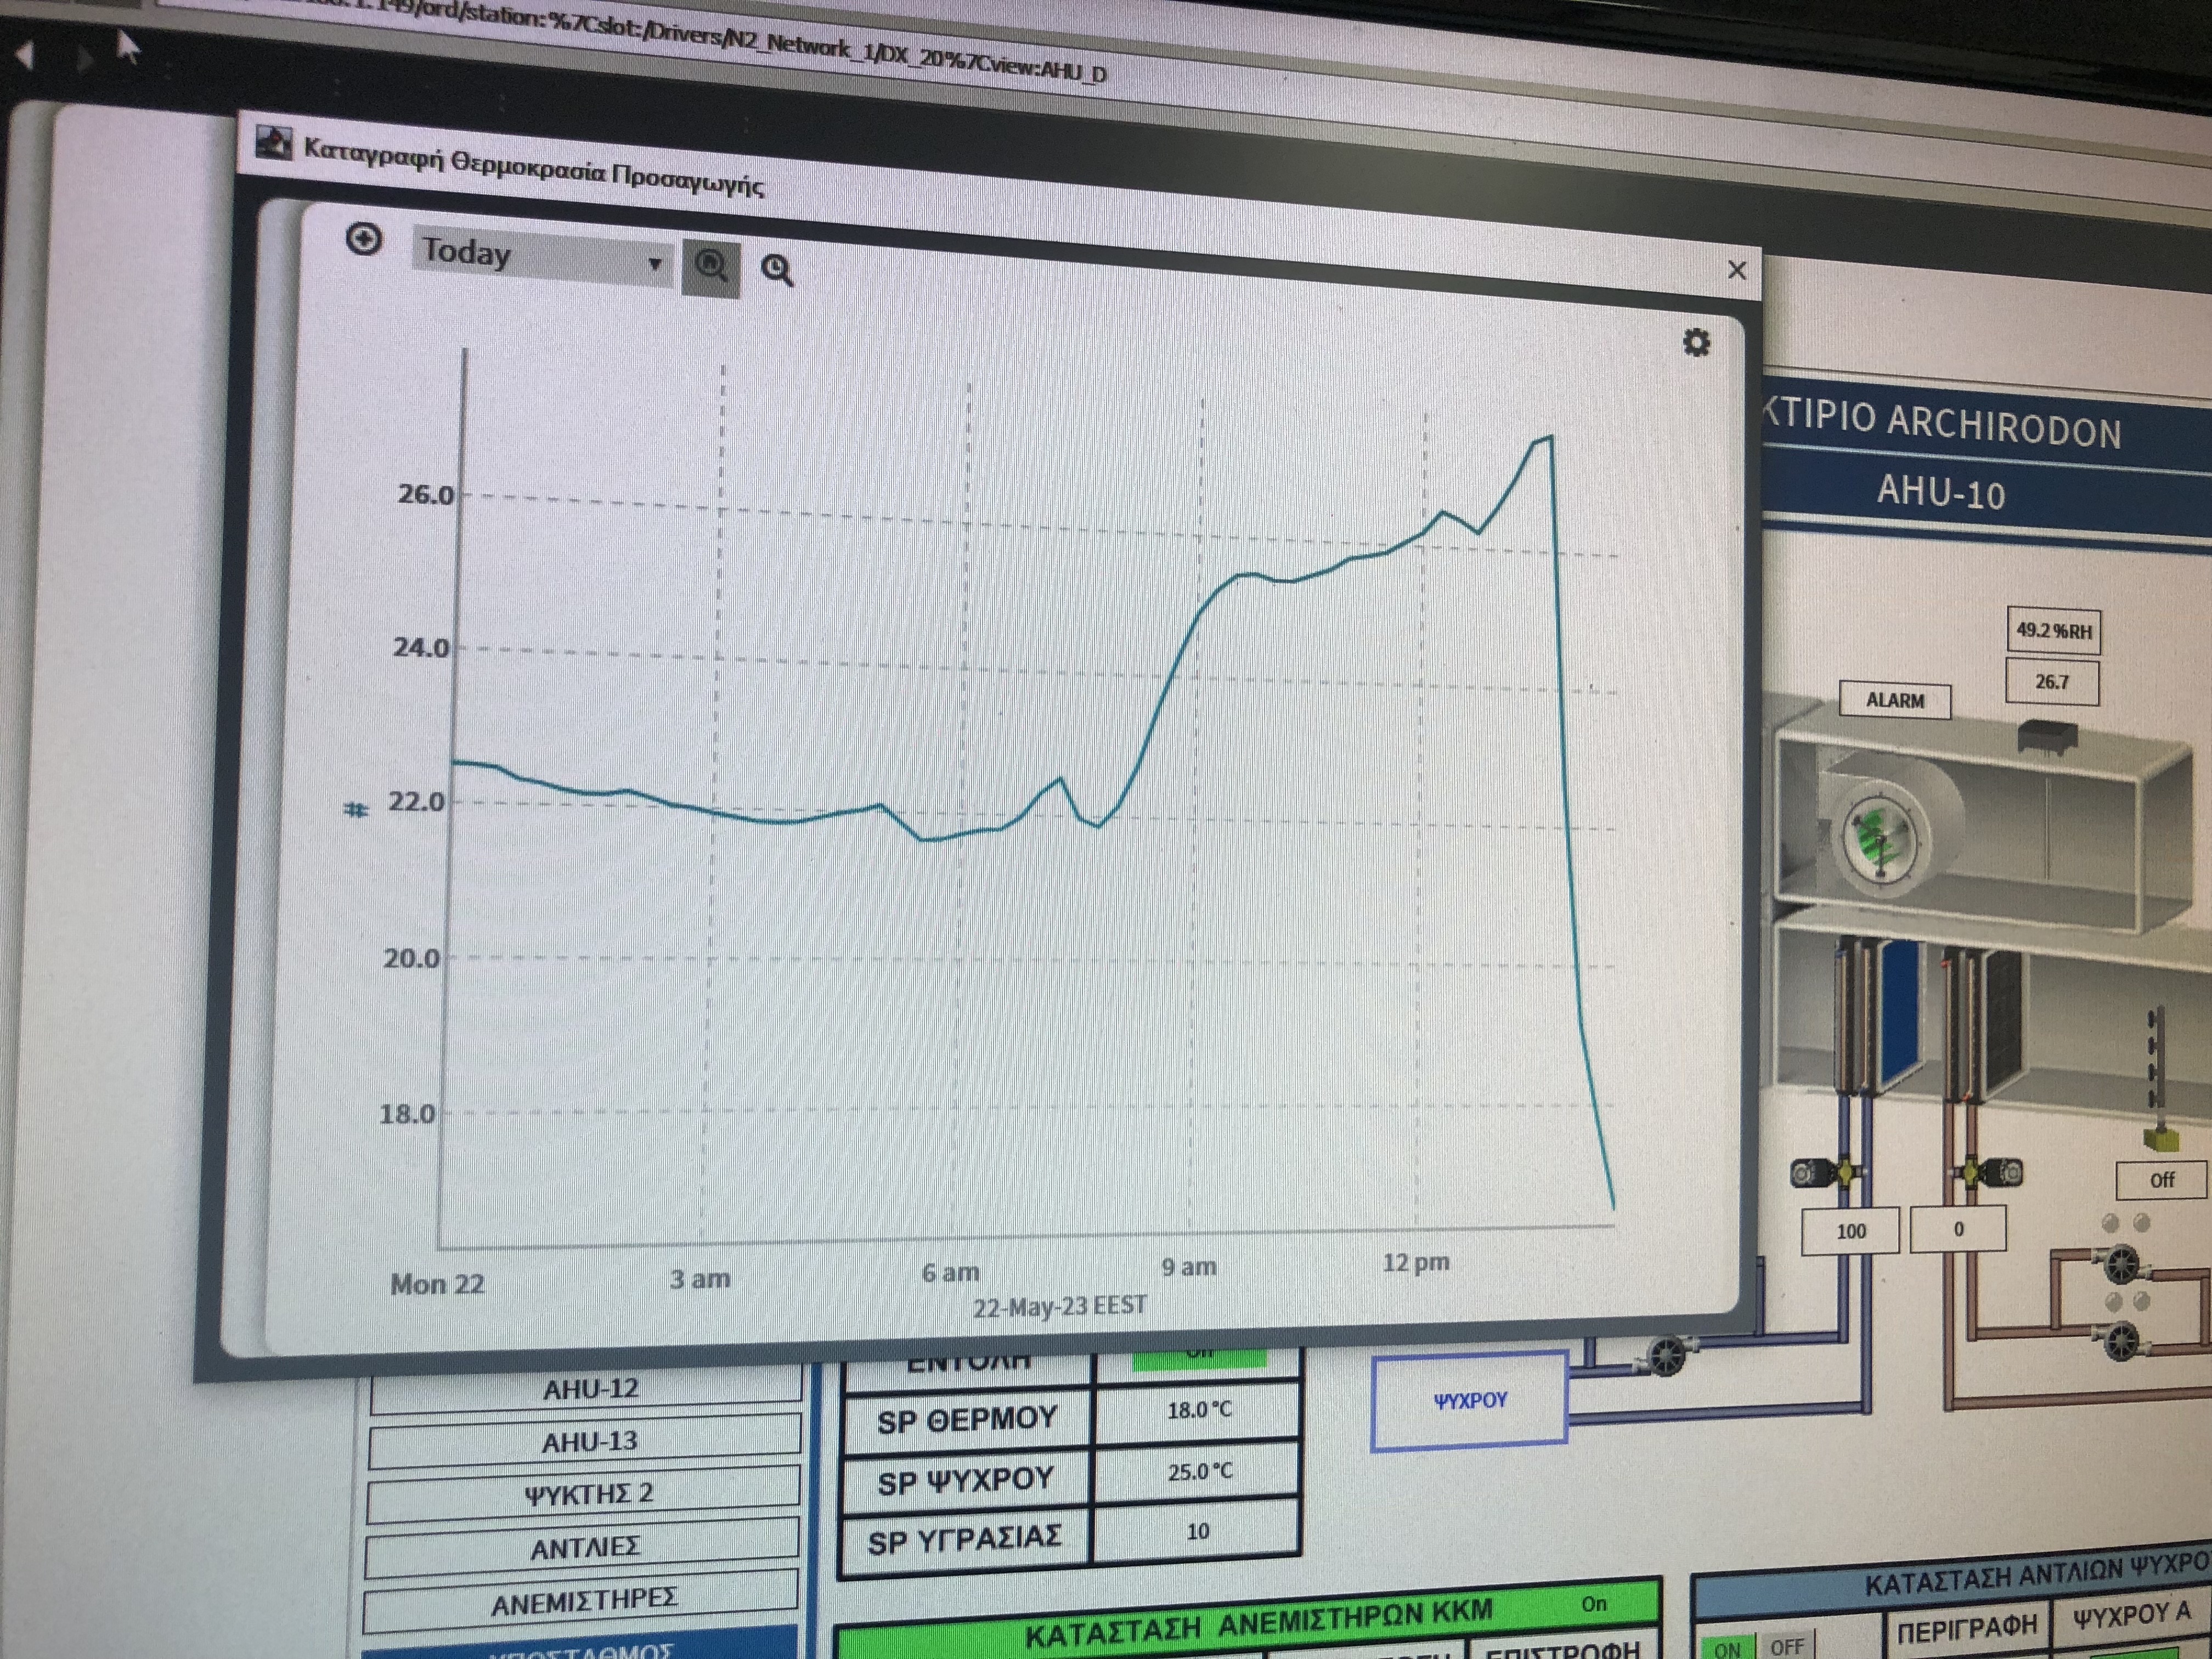Click the blue-outlined ΨΥΧΡΟΥ box
The height and width of the screenshot is (1659, 2212).
pos(1469,1400)
